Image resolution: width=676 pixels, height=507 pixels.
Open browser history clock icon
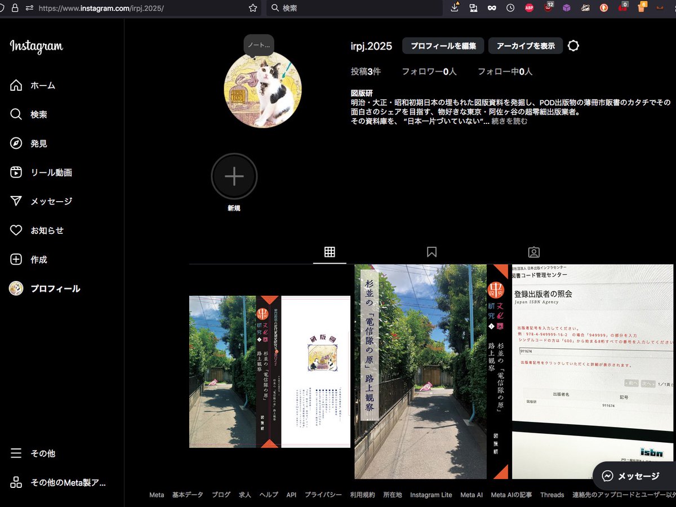pos(510,8)
